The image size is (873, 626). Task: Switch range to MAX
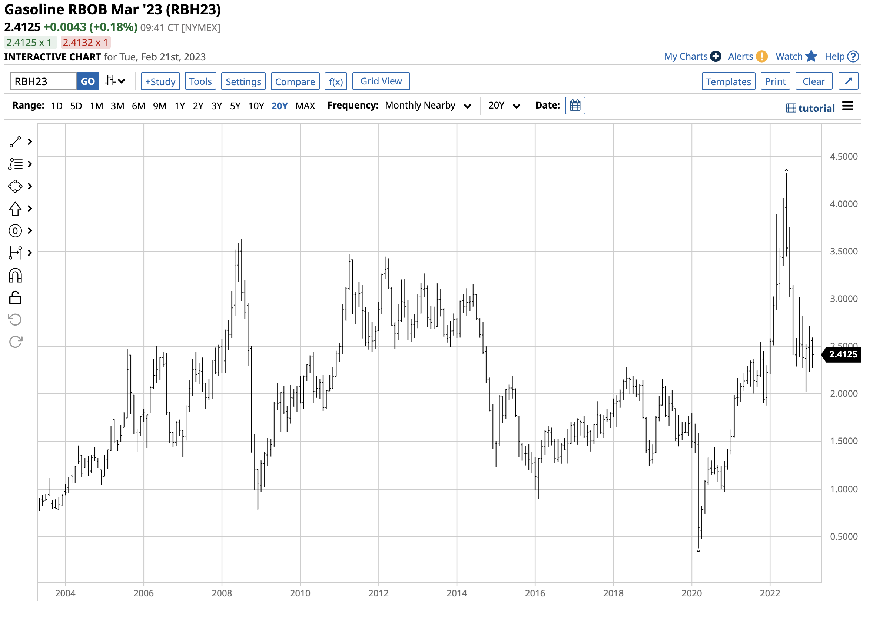click(x=305, y=106)
